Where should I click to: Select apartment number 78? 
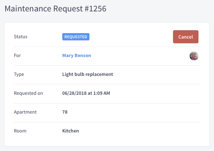pos(65,112)
